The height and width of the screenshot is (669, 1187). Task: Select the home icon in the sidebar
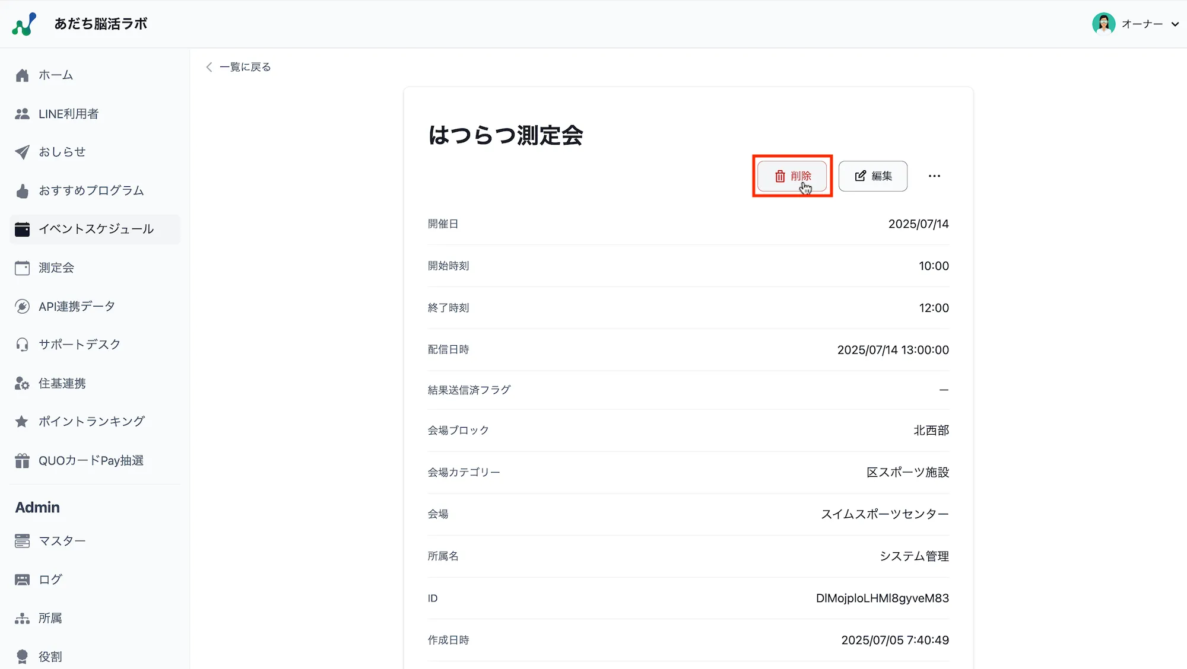(23, 75)
